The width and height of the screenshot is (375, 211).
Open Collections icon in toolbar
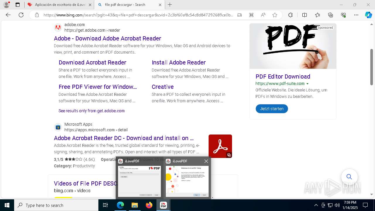click(330, 15)
